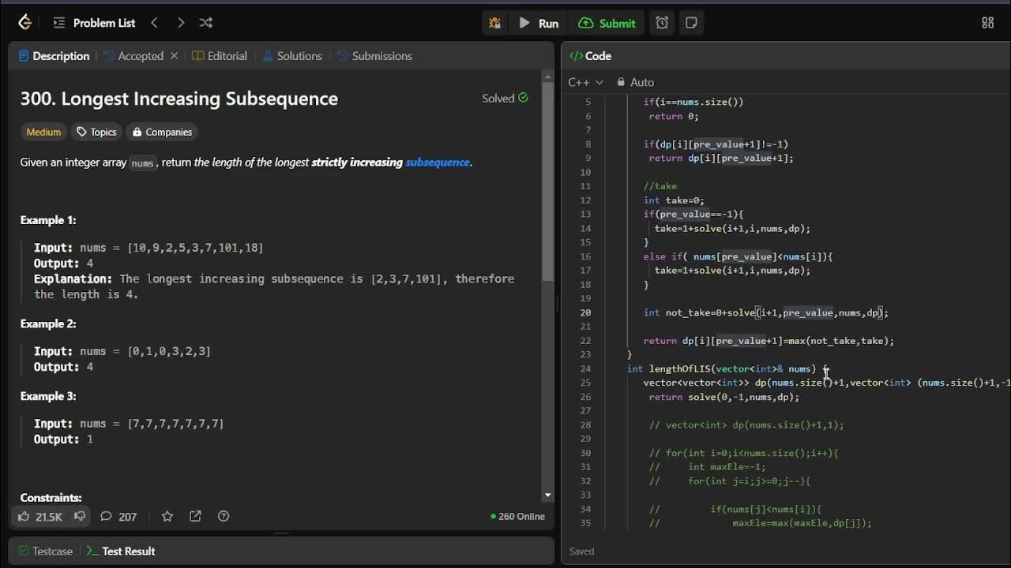Screen dimensions: 1011x568
Task: Open the C++ language dropdown
Action: point(585,82)
